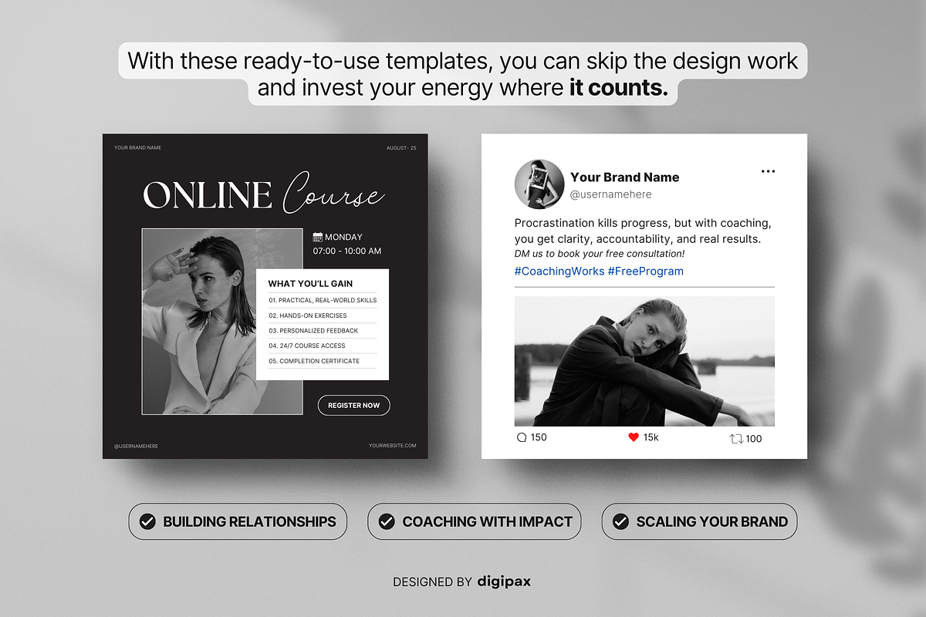This screenshot has height=617, width=926.
Task: Click the digipax logo text
Action: pyautogui.click(x=504, y=581)
